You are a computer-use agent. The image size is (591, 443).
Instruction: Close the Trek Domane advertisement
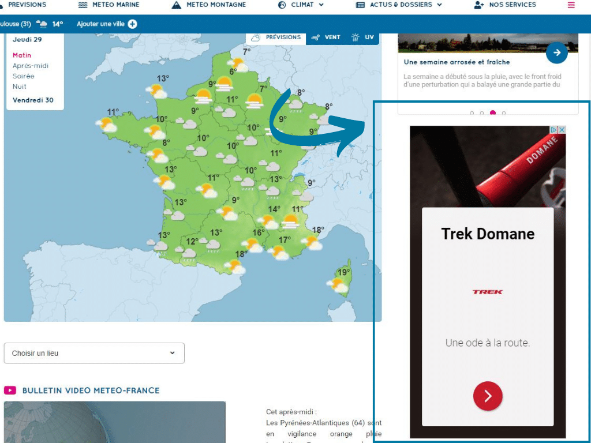point(562,130)
